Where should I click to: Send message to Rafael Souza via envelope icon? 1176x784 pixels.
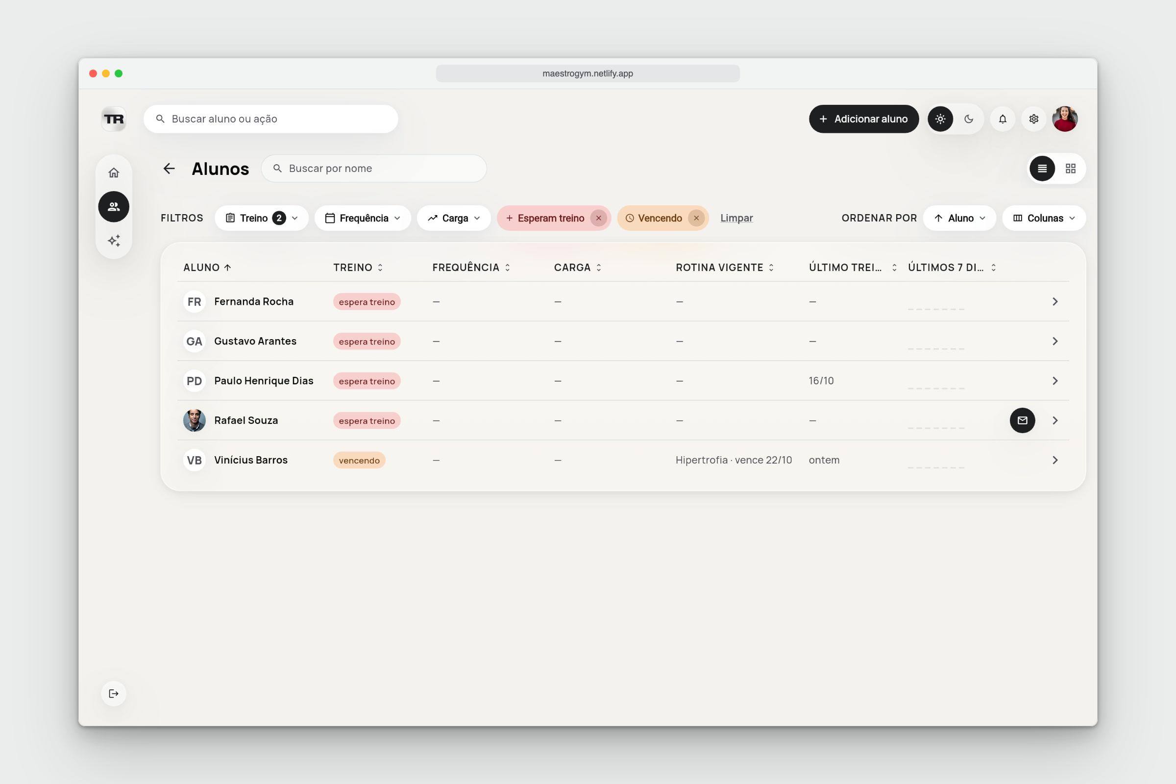(1023, 420)
